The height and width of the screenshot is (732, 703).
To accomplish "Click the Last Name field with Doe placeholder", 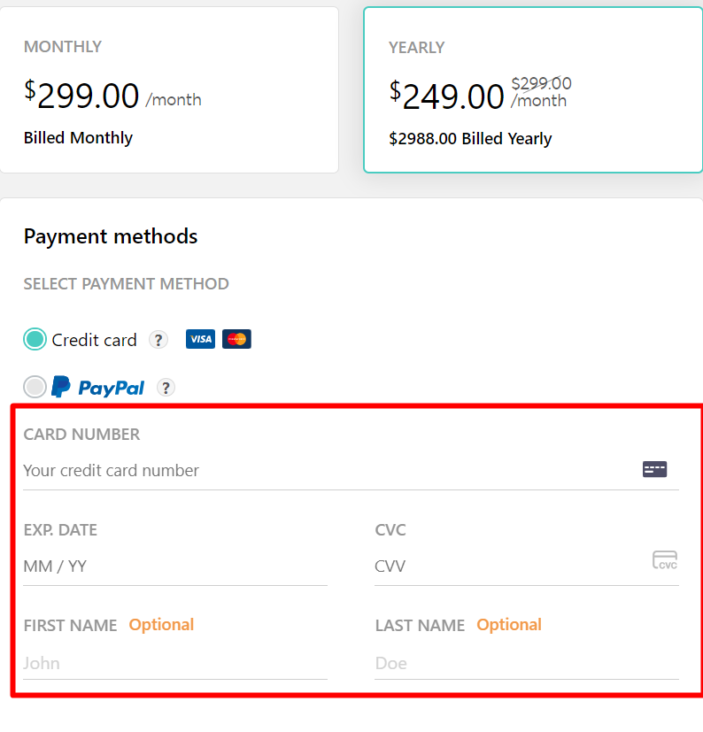I will pos(526,663).
